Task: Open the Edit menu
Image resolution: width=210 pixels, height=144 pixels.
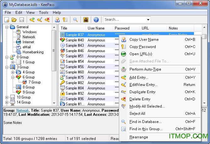Action: coord(19,13)
